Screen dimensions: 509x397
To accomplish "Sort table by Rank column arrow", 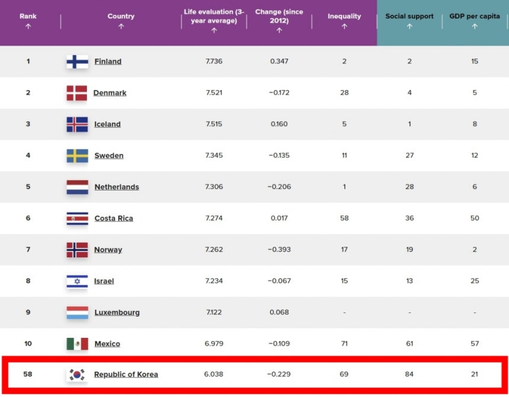I will pos(28,27).
